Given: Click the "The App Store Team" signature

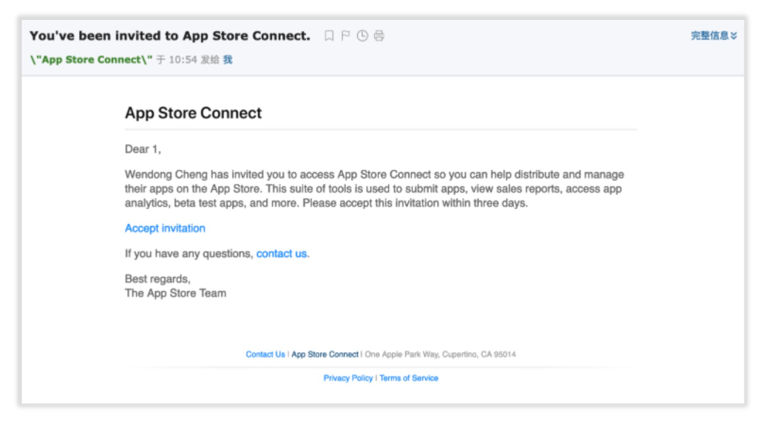Looking at the screenshot, I should [176, 293].
